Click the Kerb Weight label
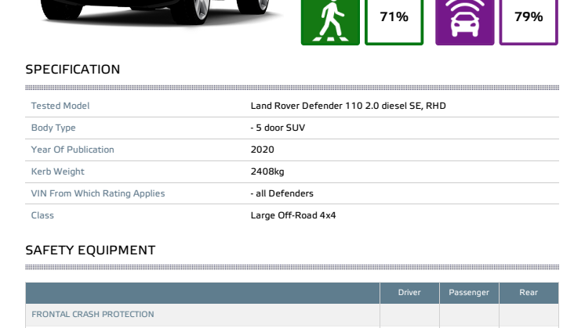This screenshot has width=585, height=328. (x=57, y=171)
